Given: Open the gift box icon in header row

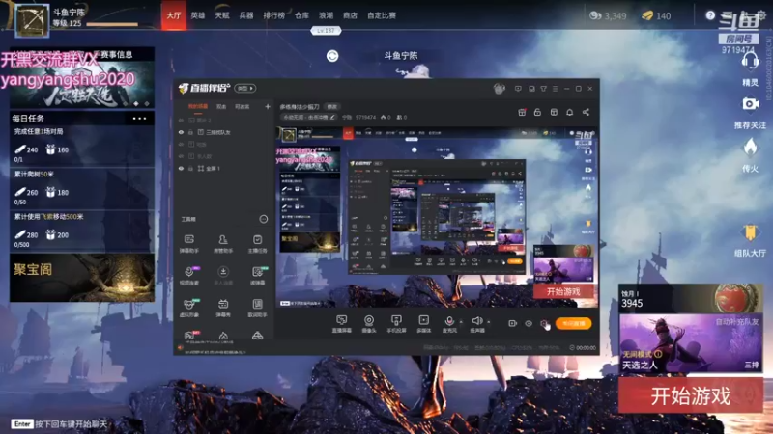Looking at the screenshot, I should point(522,112).
